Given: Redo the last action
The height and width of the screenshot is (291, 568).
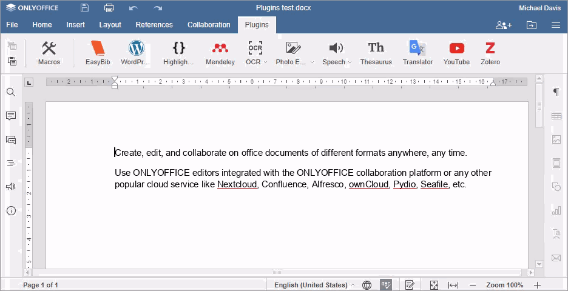Looking at the screenshot, I should click(158, 8).
